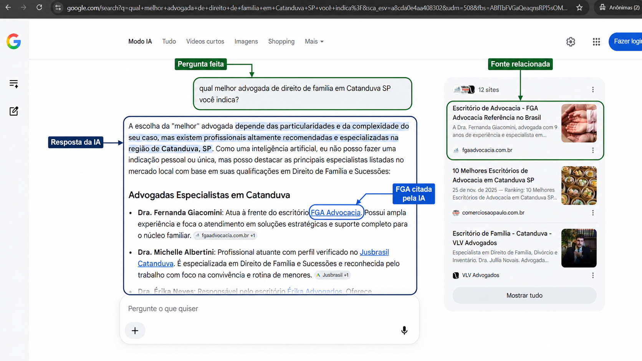This screenshot has height=361, width=642.
Task: Reload the page with the refresh icon
Action: click(39, 7)
